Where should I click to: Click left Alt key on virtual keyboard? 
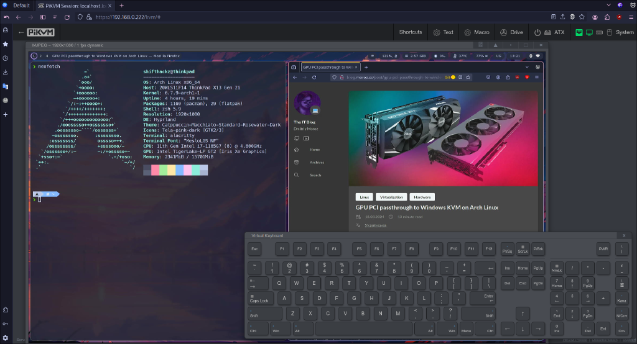[303, 328]
